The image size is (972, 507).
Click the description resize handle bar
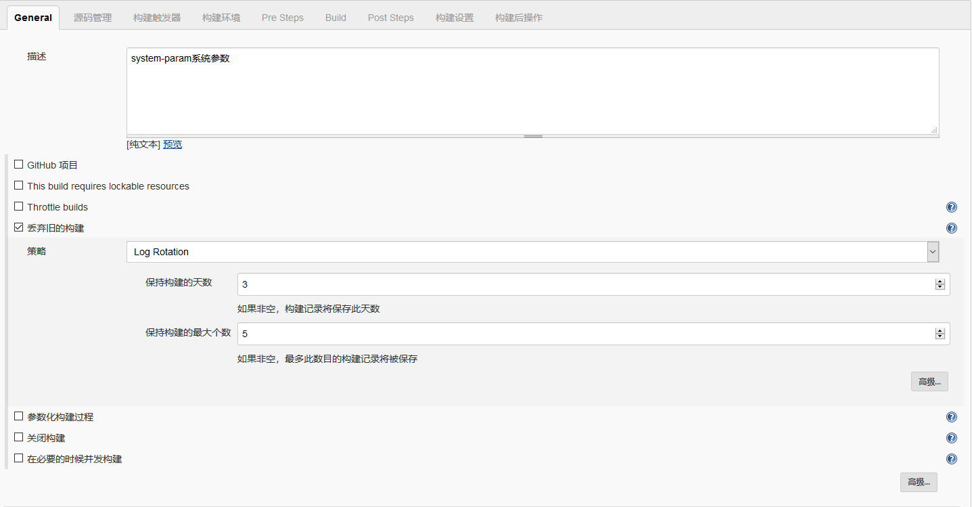click(x=533, y=136)
